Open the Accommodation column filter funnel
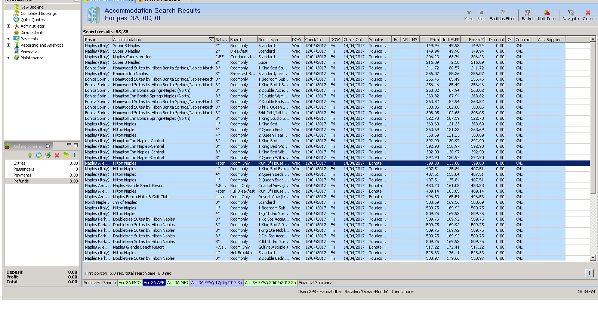Viewport: 598px width, 321px height. point(211,40)
